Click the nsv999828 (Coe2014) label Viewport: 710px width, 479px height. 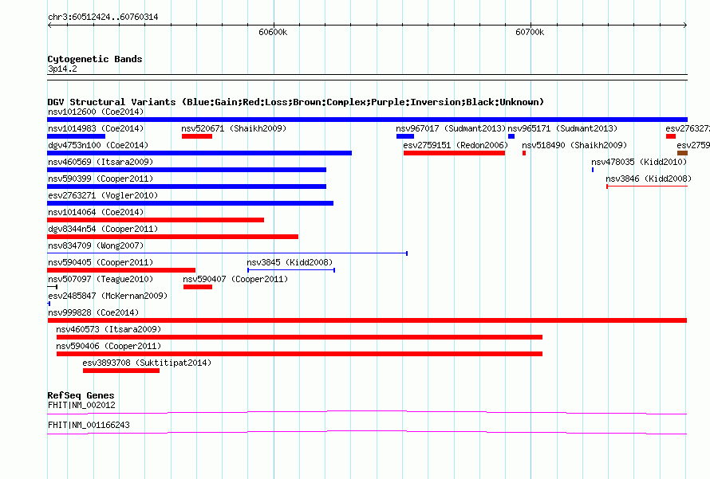[x=93, y=312]
